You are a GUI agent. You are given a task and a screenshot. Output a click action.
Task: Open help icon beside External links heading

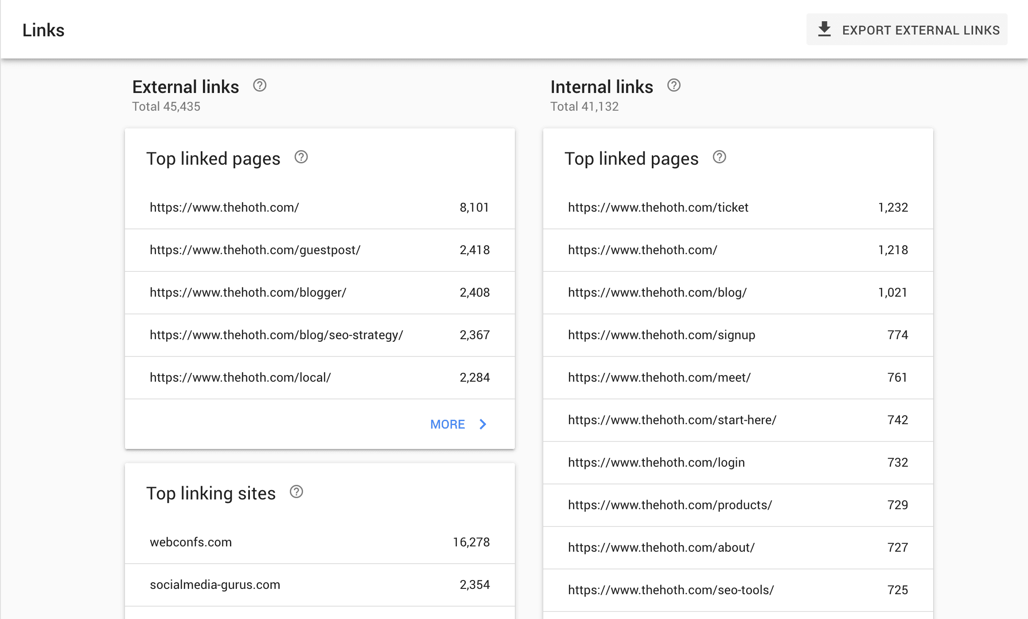[260, 85]
